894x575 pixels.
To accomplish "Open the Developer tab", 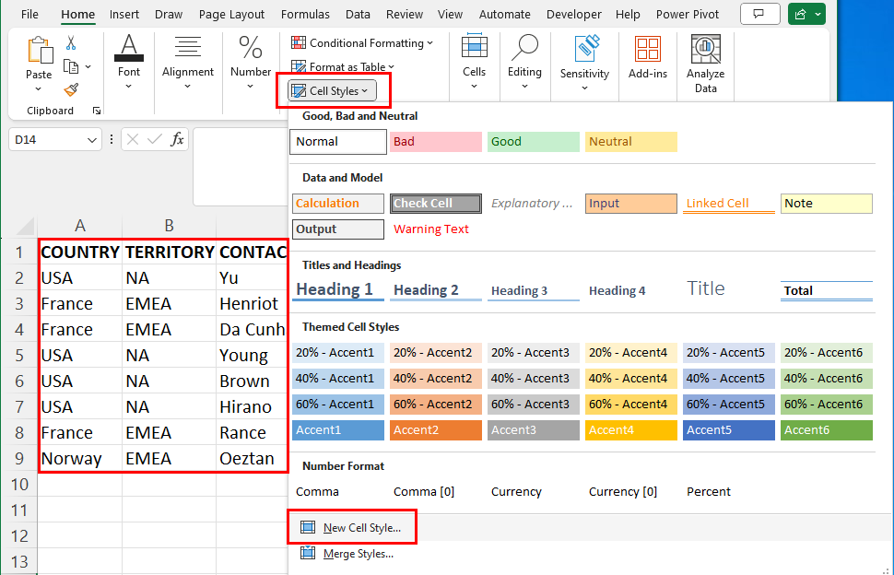I will (573, 14).
